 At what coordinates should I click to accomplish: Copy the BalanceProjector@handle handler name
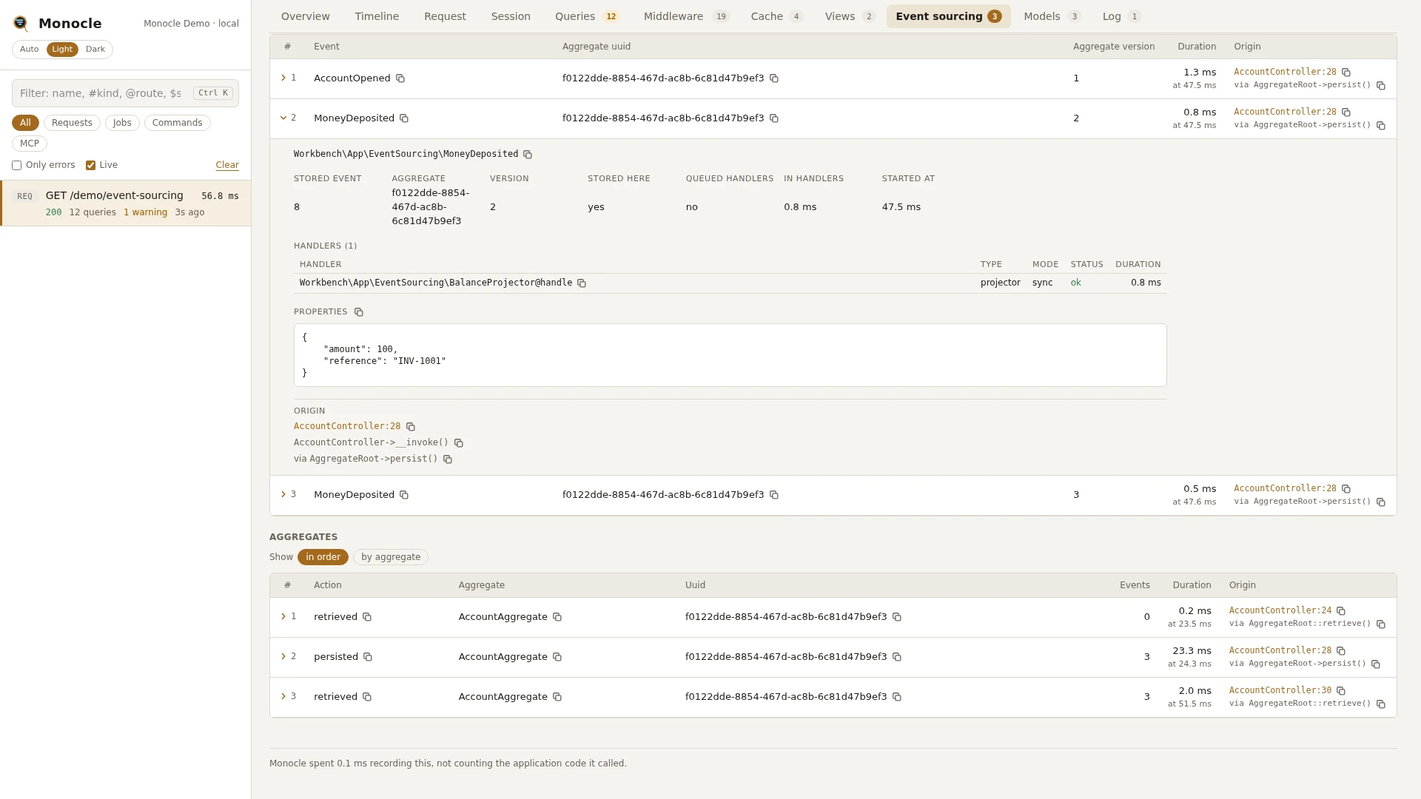(x=582, y=283)
